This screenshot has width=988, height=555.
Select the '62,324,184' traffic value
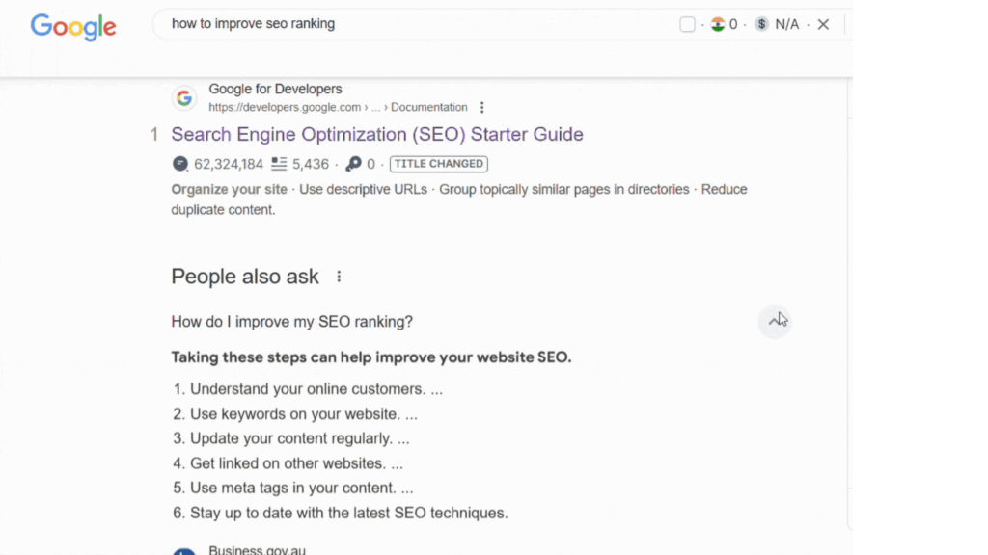point(228,164)
